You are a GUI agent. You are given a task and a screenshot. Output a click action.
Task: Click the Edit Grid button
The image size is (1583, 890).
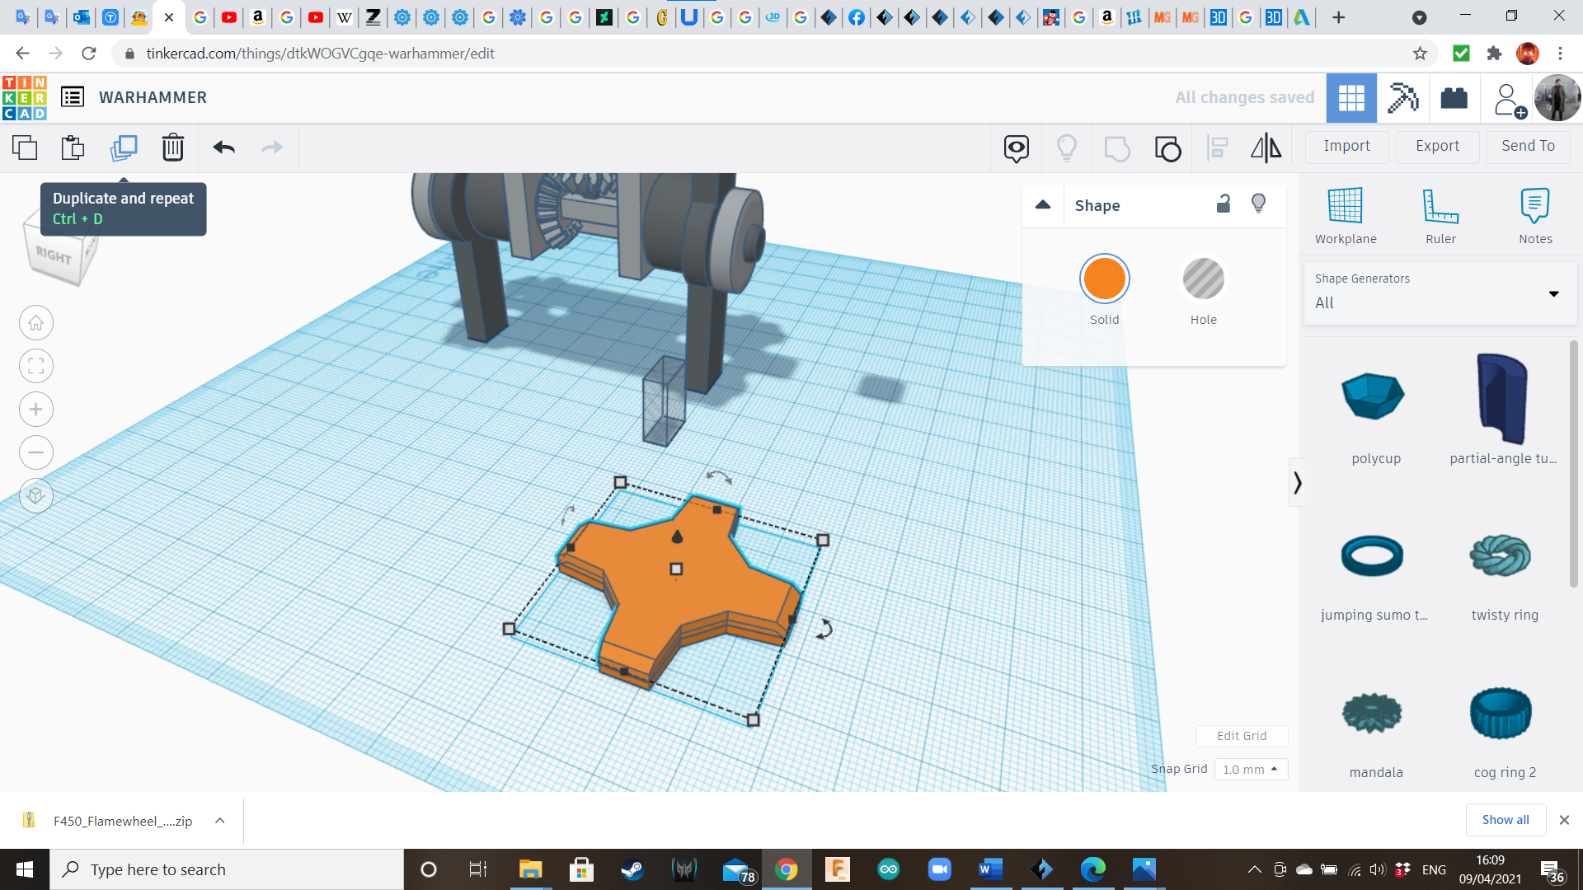1241,736
